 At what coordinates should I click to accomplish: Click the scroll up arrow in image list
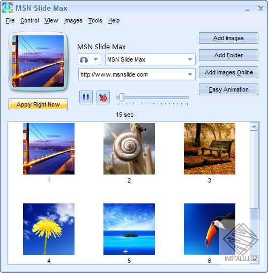[254, 126]
